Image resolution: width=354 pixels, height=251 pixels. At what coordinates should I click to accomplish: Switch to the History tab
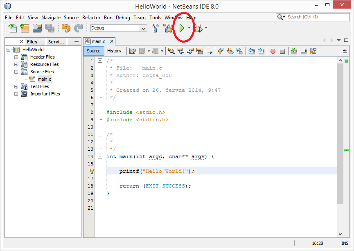(x=115, y=51)
